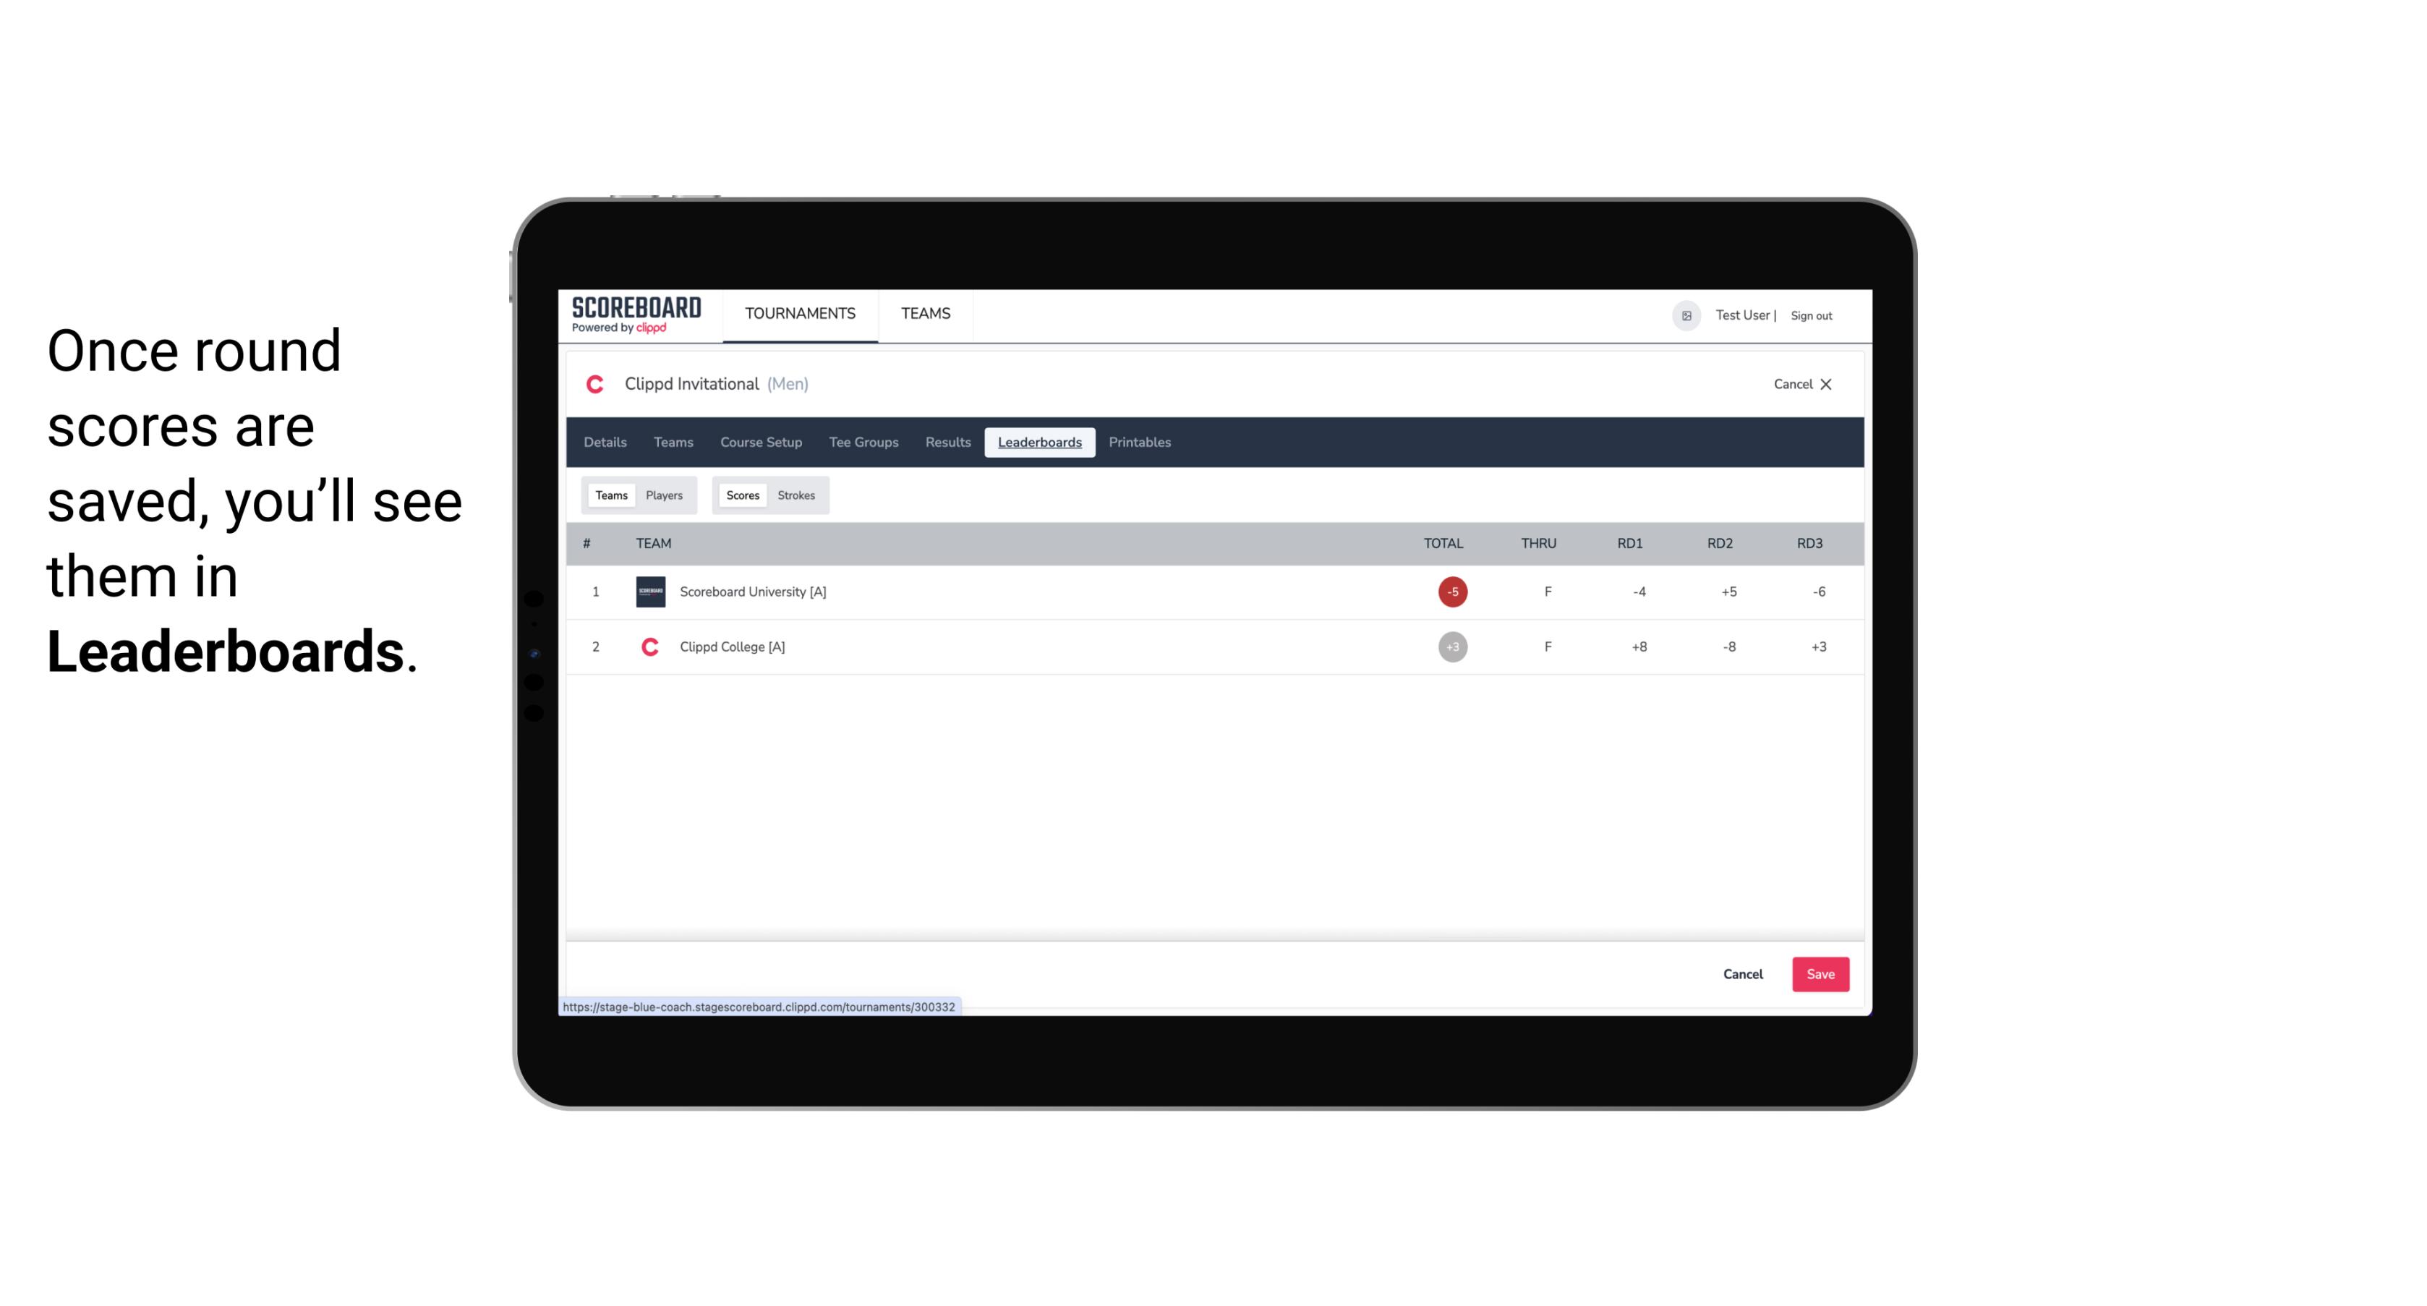The width and height of the screenshot is (2427, 1306).
Task: Click the Scores filter button
Action: coord(741,495)
